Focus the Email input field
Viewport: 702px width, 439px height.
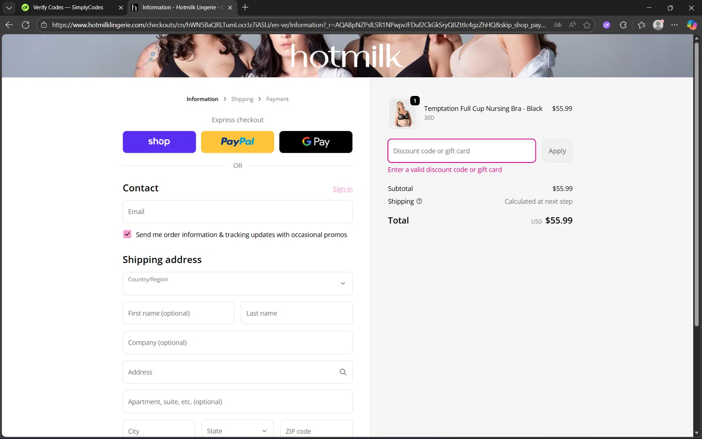pos(238,212)
